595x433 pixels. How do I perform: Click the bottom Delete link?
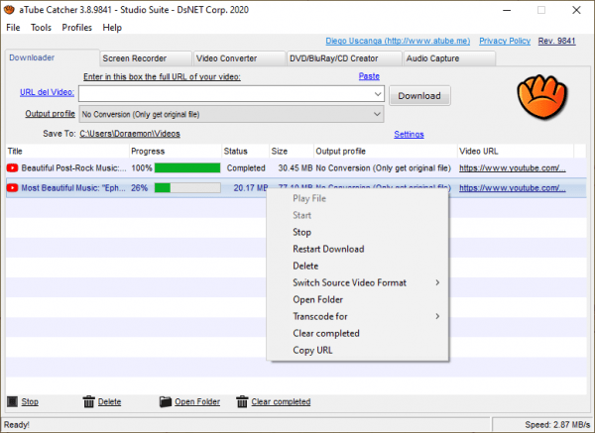pyautogui.click(x=109, y=401)
